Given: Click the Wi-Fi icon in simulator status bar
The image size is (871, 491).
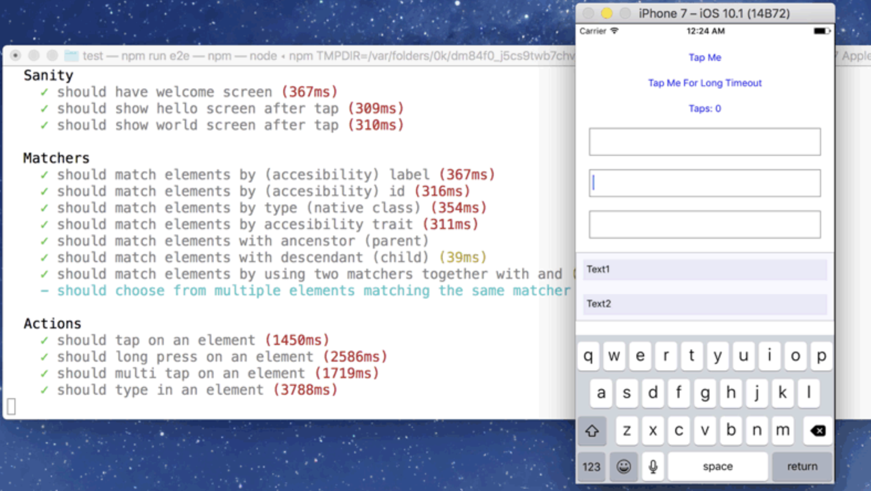Looking at the screenshot, I should (x=614, y=31).
